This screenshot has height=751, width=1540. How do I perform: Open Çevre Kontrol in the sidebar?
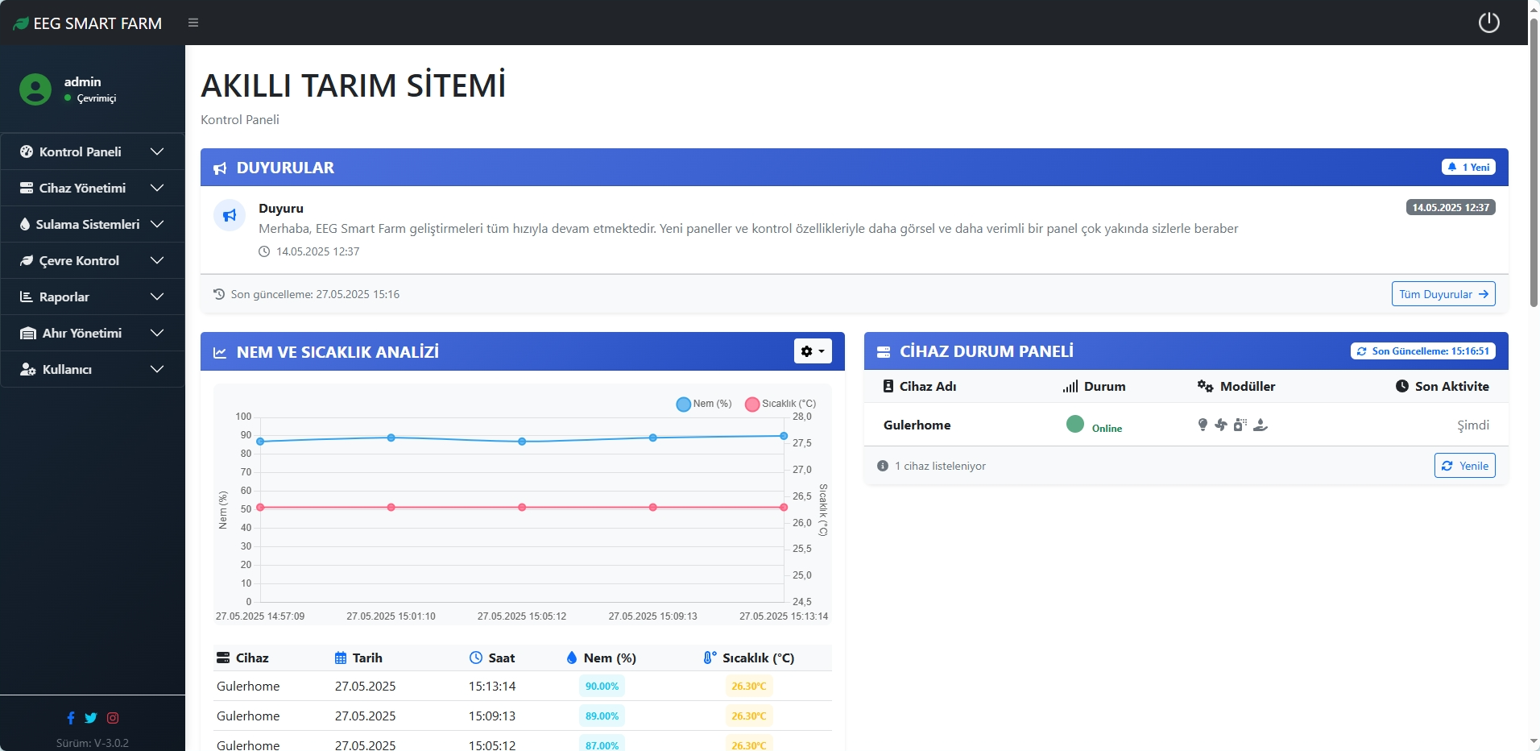tap(93, 260)
